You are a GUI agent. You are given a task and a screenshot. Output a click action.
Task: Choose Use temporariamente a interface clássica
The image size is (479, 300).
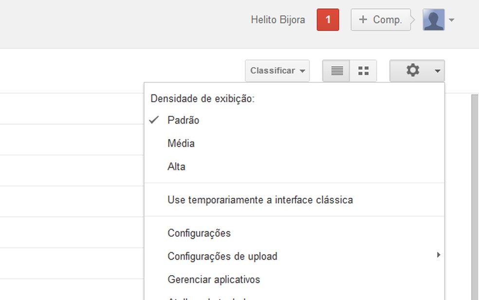point(260,200)
